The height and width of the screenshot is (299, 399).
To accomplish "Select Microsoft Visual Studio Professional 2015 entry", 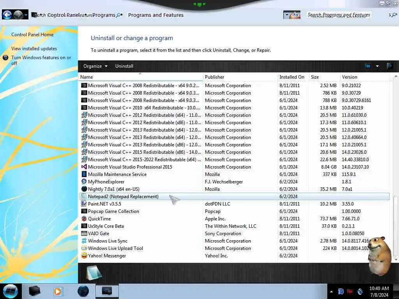I will coord(234,167).
